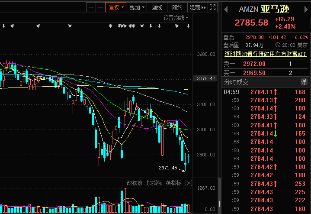Click the fullscreen expand chart icon
311x214 pixels.
pos(212,7)
